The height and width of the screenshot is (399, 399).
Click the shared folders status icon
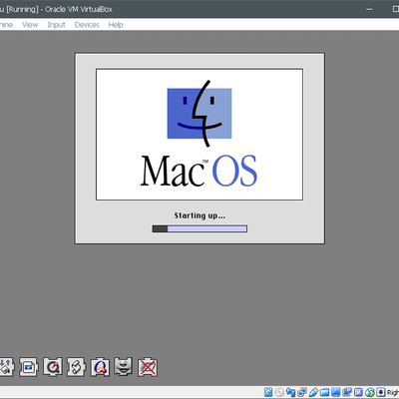pyautogui.click(x=324, y=392)
